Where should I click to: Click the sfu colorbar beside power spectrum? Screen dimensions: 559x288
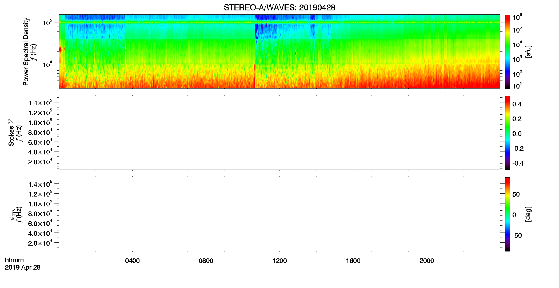[508, 51]
